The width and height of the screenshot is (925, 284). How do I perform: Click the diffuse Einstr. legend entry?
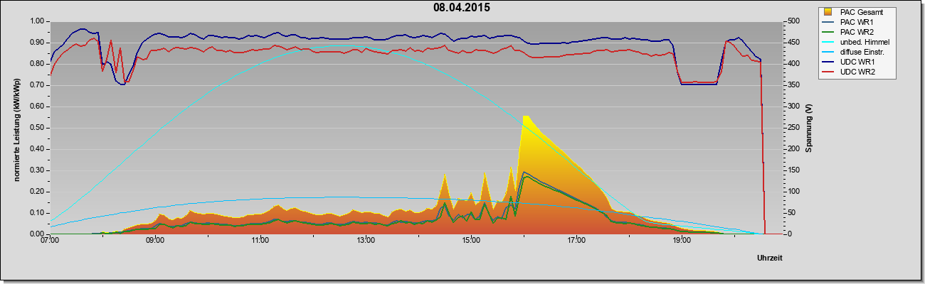(x=860, y=52)
